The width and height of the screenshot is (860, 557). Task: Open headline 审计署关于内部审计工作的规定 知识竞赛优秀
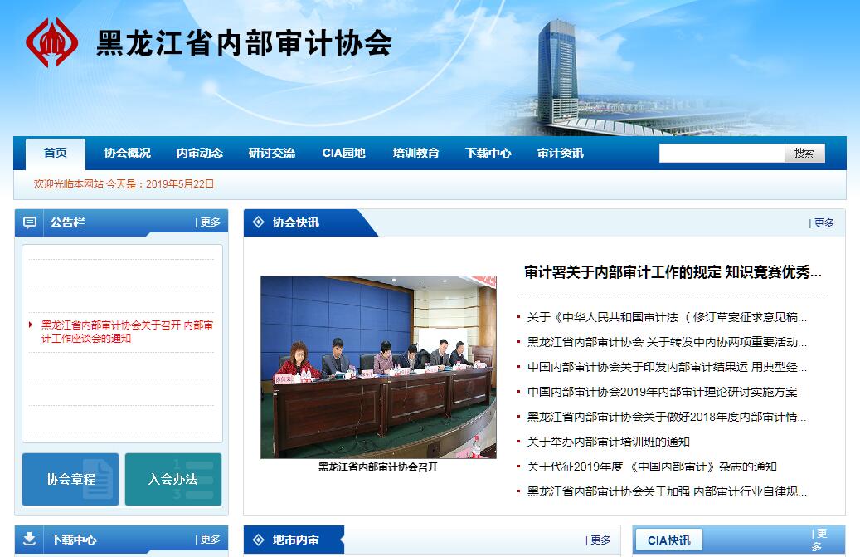coord(673,272)
